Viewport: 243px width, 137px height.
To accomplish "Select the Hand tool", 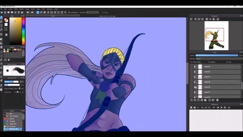I will (1, 89).
